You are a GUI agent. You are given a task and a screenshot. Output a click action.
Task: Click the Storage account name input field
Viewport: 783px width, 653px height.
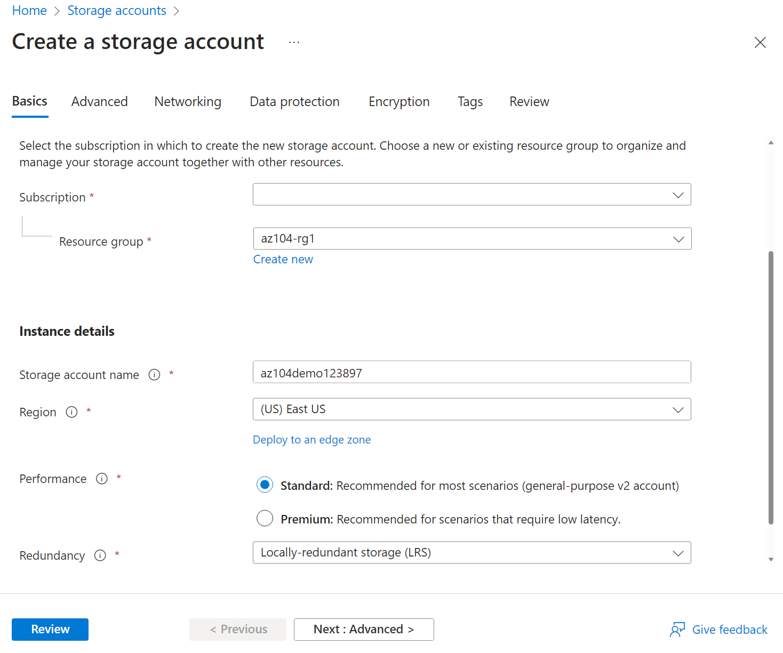[472, 373]
